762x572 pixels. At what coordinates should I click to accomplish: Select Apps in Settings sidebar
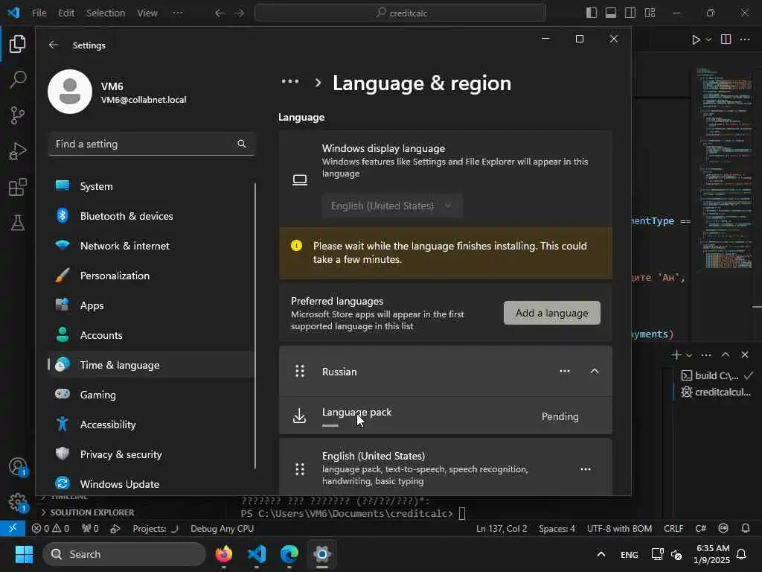(x=152, y=305)
